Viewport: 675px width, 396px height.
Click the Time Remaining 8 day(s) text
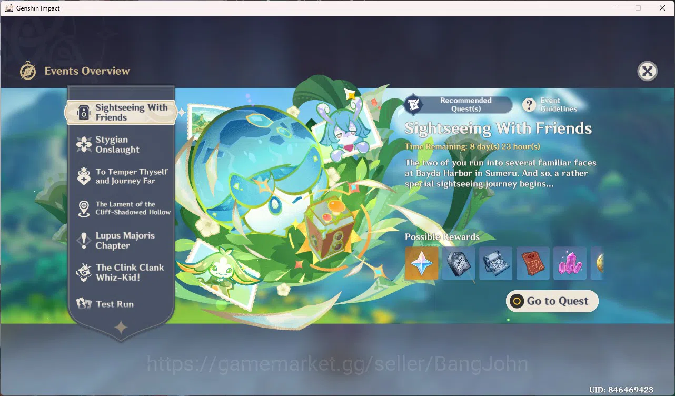click(472, 146)
